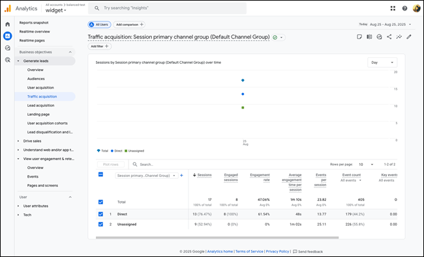Open the Advertising icon in left rail

point(8,60)
